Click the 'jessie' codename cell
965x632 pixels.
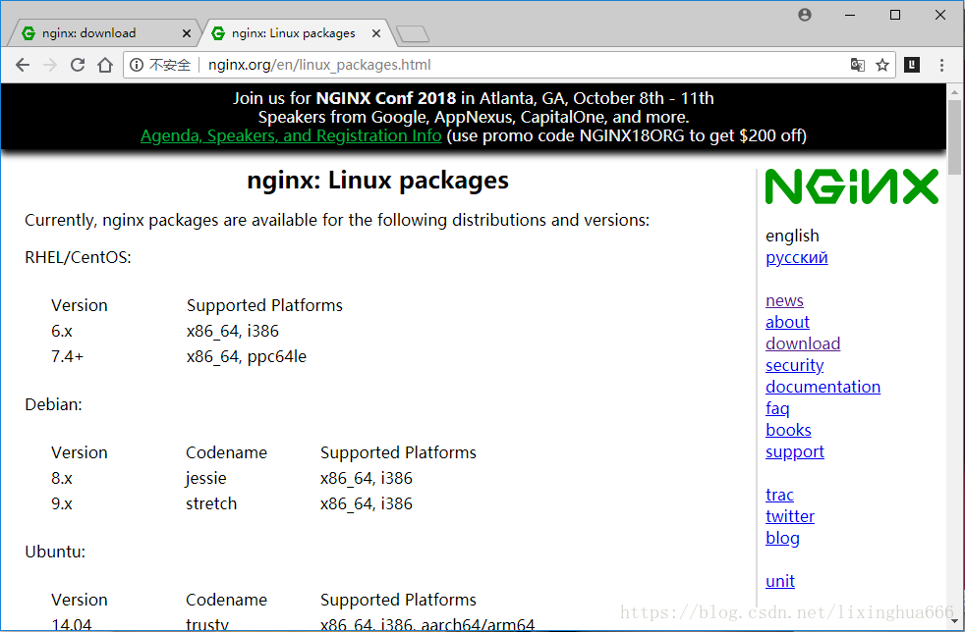point(206,478)
